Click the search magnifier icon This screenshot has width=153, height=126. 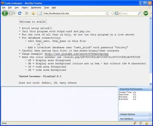click(x=140, y=13)
